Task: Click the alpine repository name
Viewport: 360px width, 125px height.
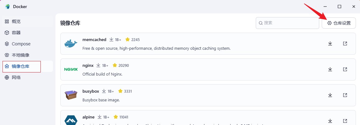Action: coord(89,117)
